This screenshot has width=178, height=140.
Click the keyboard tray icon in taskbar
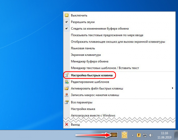[114, 135]
